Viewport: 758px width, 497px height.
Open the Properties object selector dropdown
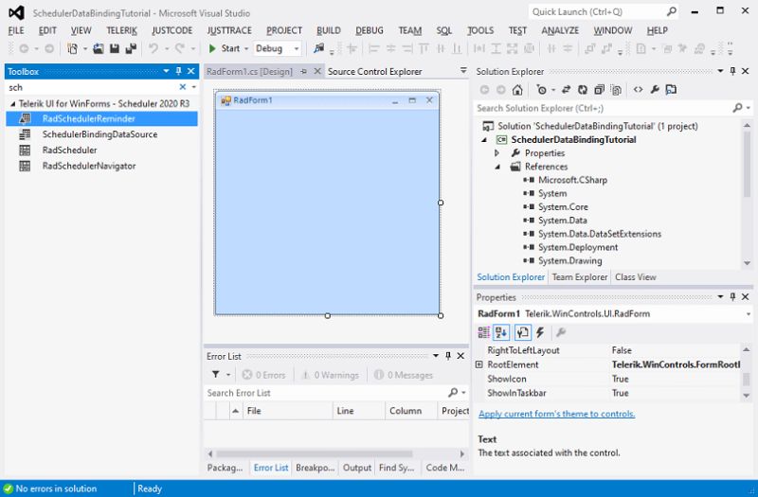[748, 314]
